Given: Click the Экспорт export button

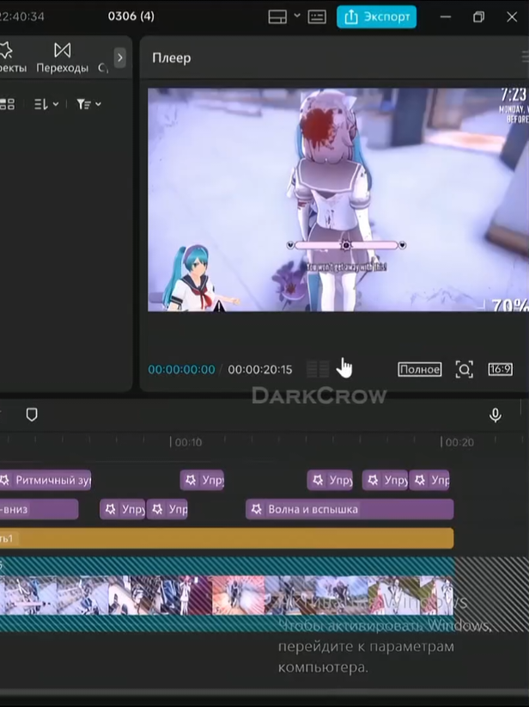Looking at the screenshot, I should 376,16.
